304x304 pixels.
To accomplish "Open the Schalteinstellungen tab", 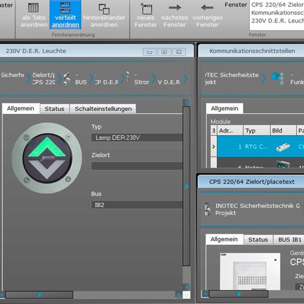I will tap(103, 109).
